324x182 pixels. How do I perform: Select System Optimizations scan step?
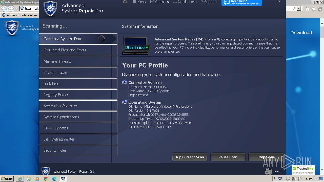78,117
